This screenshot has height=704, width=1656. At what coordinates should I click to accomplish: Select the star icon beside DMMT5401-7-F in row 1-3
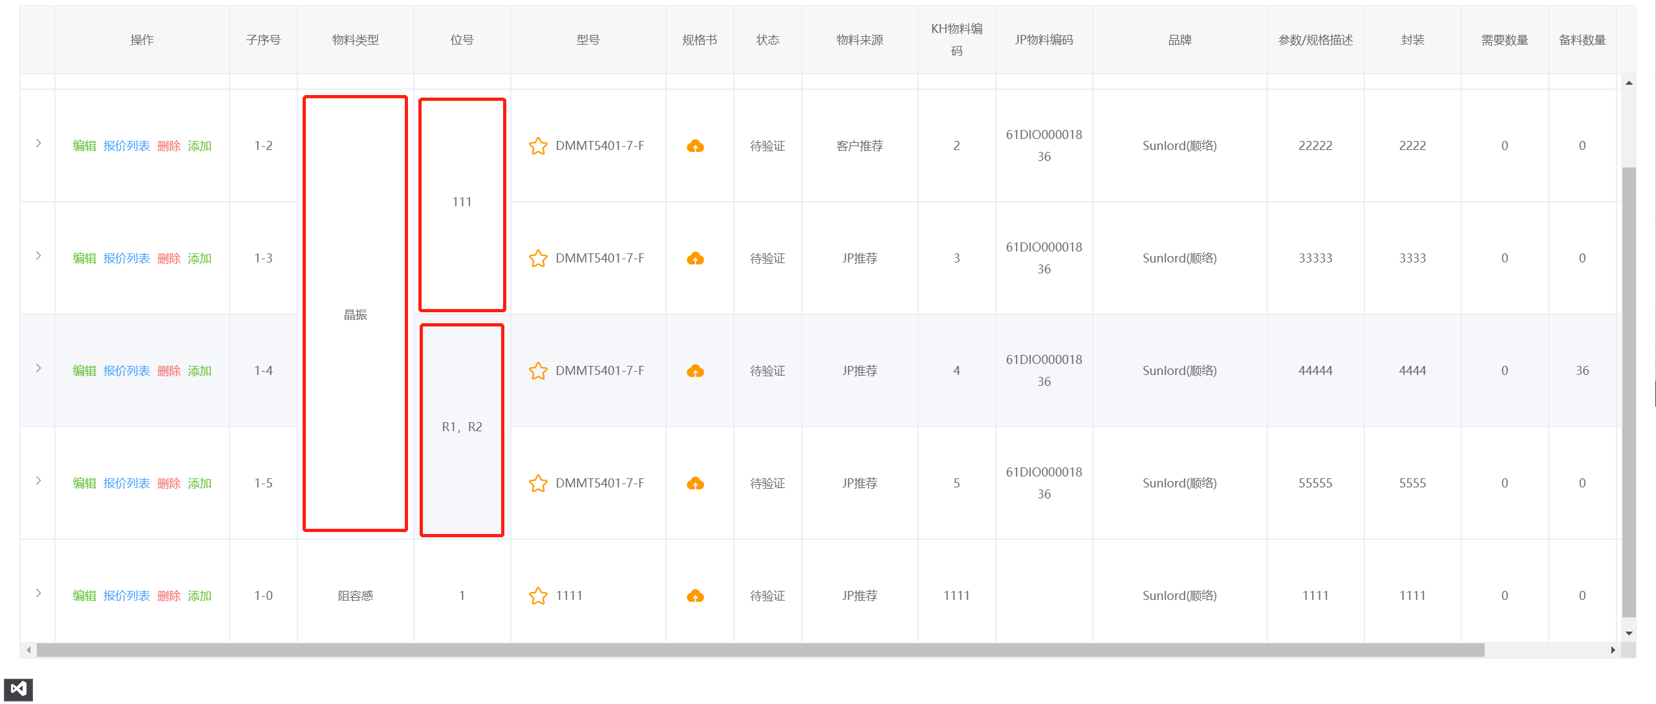538,258
